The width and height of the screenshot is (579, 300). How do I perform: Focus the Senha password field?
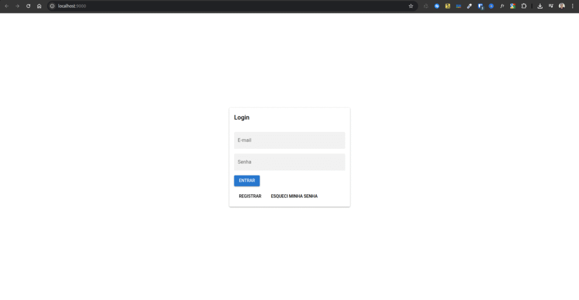click(289, 162)
